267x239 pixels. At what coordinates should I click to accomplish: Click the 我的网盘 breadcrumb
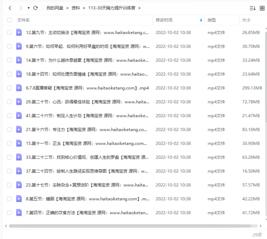click(55, 8)
